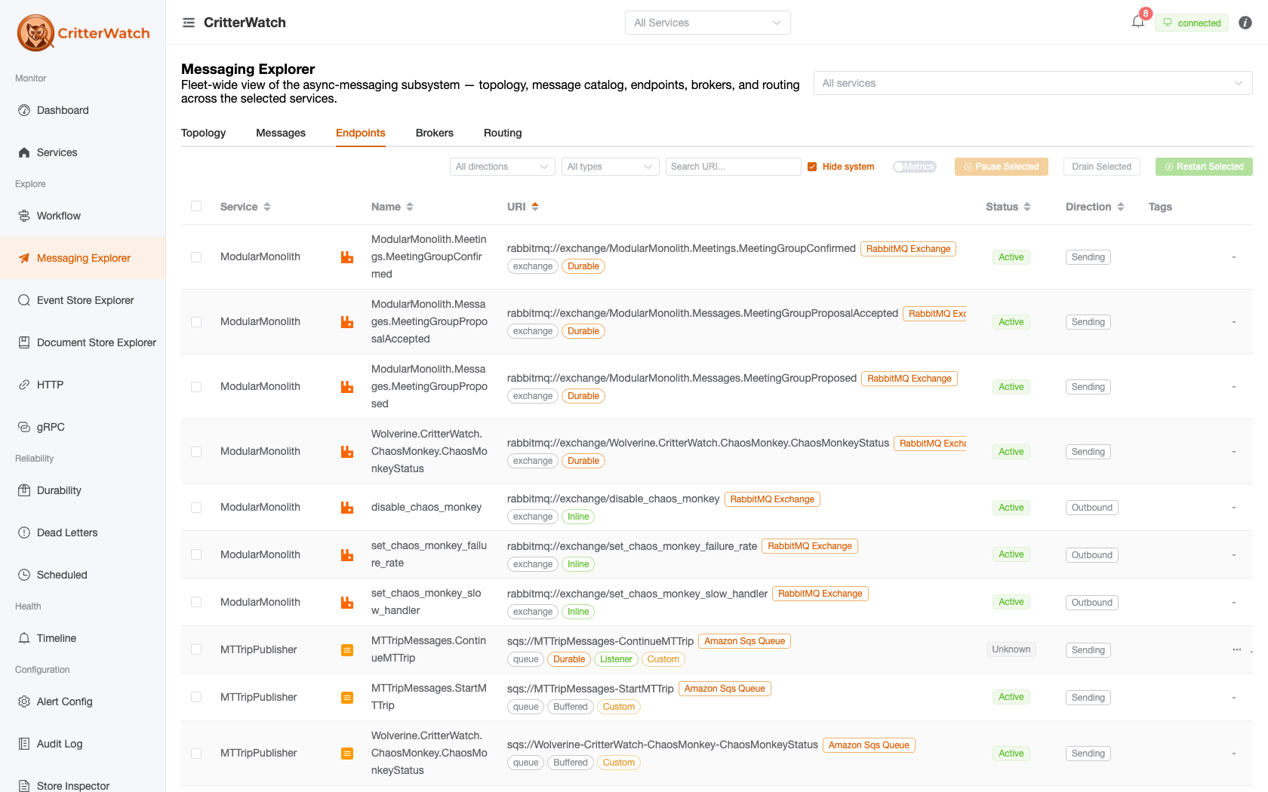Click the connected status badge
1268x792 pixels.
1192,23
